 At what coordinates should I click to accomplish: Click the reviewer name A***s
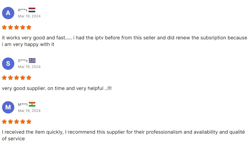coord(23,10)
